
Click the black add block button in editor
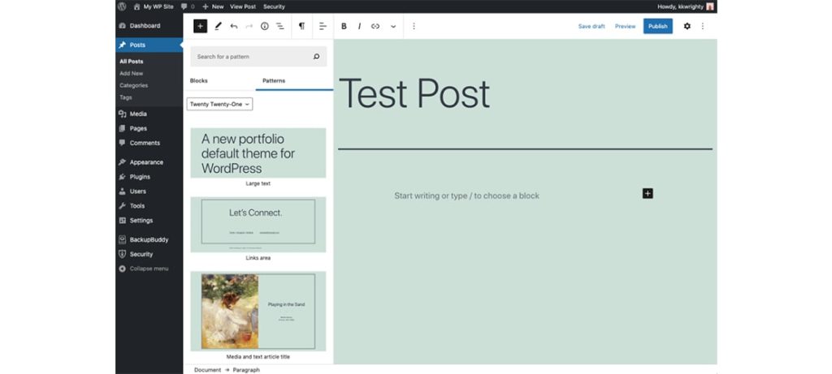[648, 193]
